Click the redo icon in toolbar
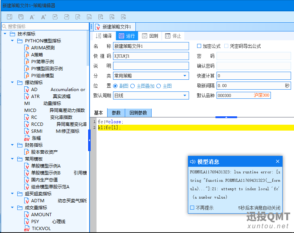The image size is (294, 233). [66, 17]
